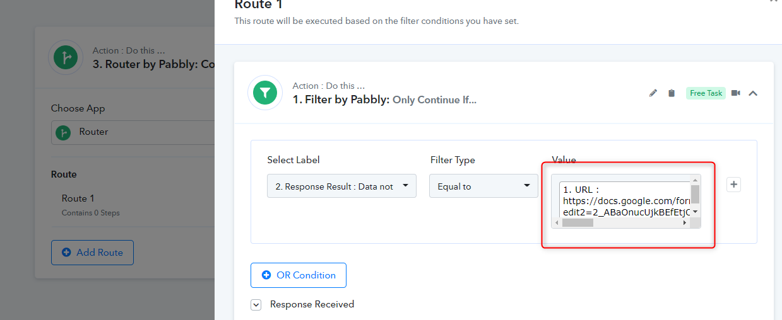
Task: Expand the Response Received section
Action: [256, 305]
